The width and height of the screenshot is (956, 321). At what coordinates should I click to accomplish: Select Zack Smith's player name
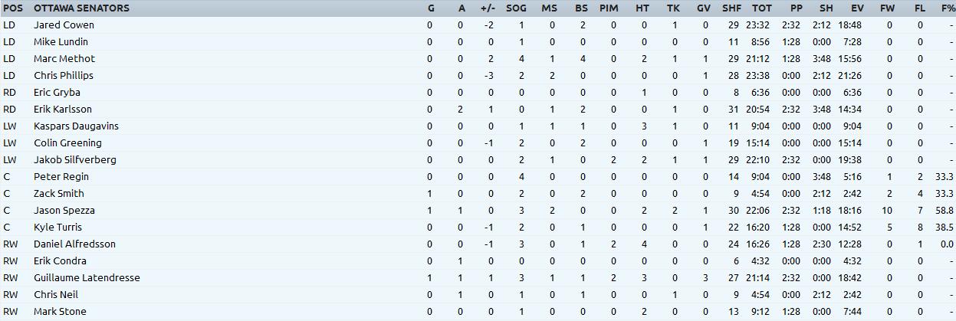[59, 193]
